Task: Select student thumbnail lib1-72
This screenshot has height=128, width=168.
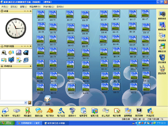Action: (x=53, y=77)
